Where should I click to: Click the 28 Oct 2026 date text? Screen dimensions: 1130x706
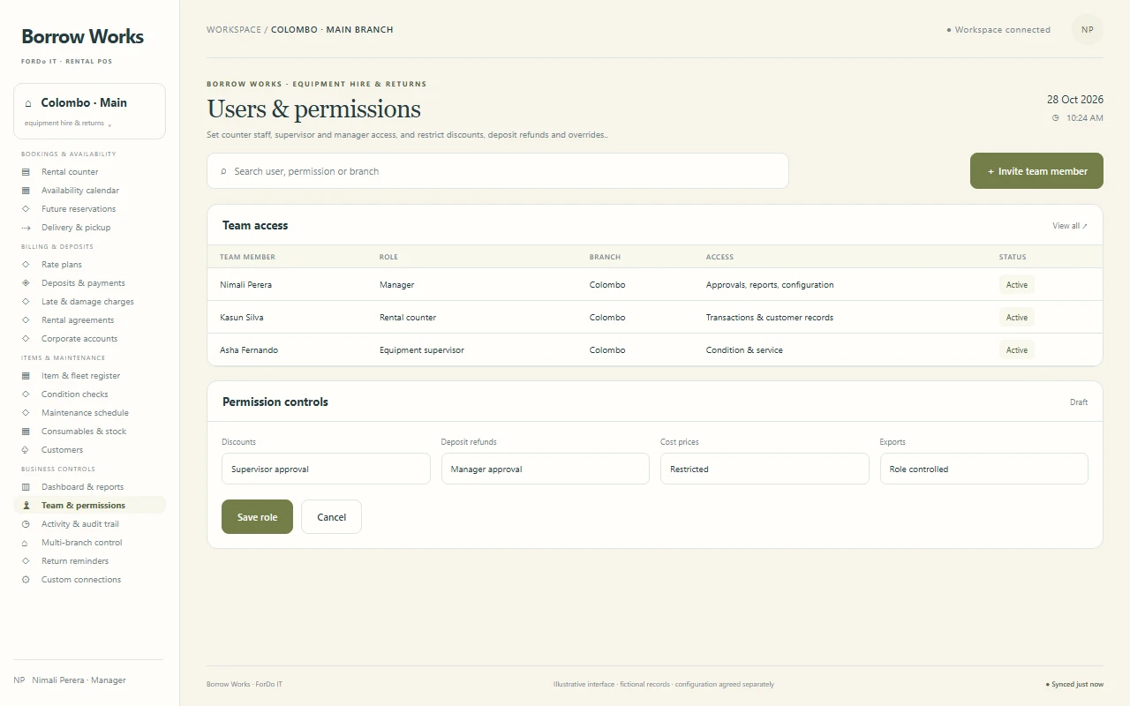coord(1075,100)
